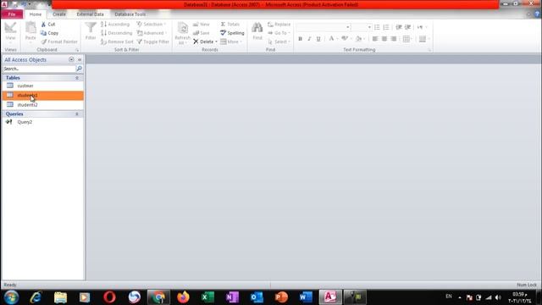
Task: Open the font size combo box
Action: [x=362, y=27]
